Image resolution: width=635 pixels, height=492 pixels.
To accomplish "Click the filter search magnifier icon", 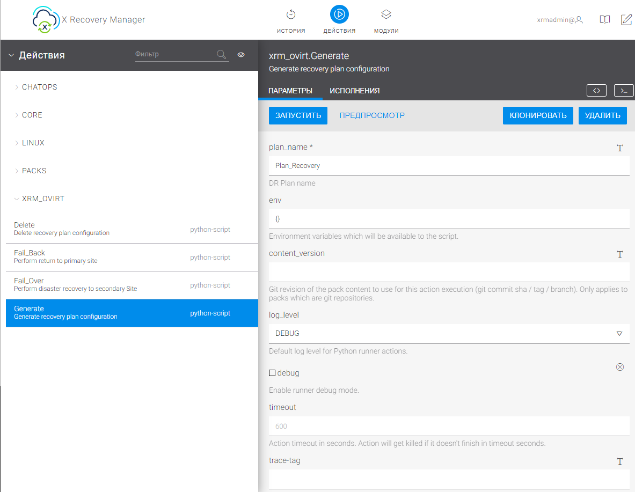I will 221,54.
